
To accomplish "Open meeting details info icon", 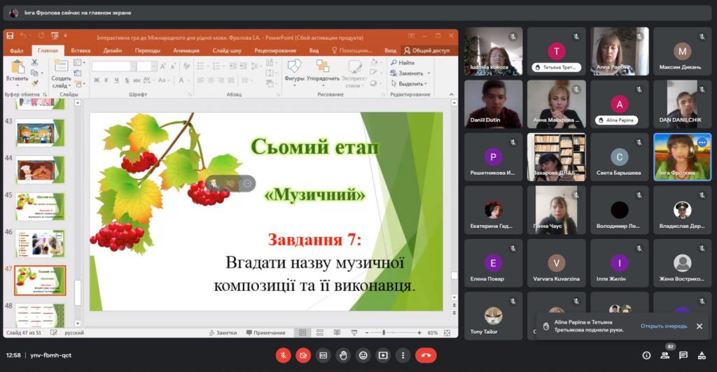I will tap(646, 355).
